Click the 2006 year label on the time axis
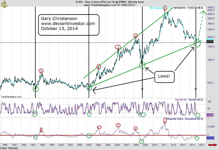The width and height of the screenshot is (219, 150). coord(117,145)
